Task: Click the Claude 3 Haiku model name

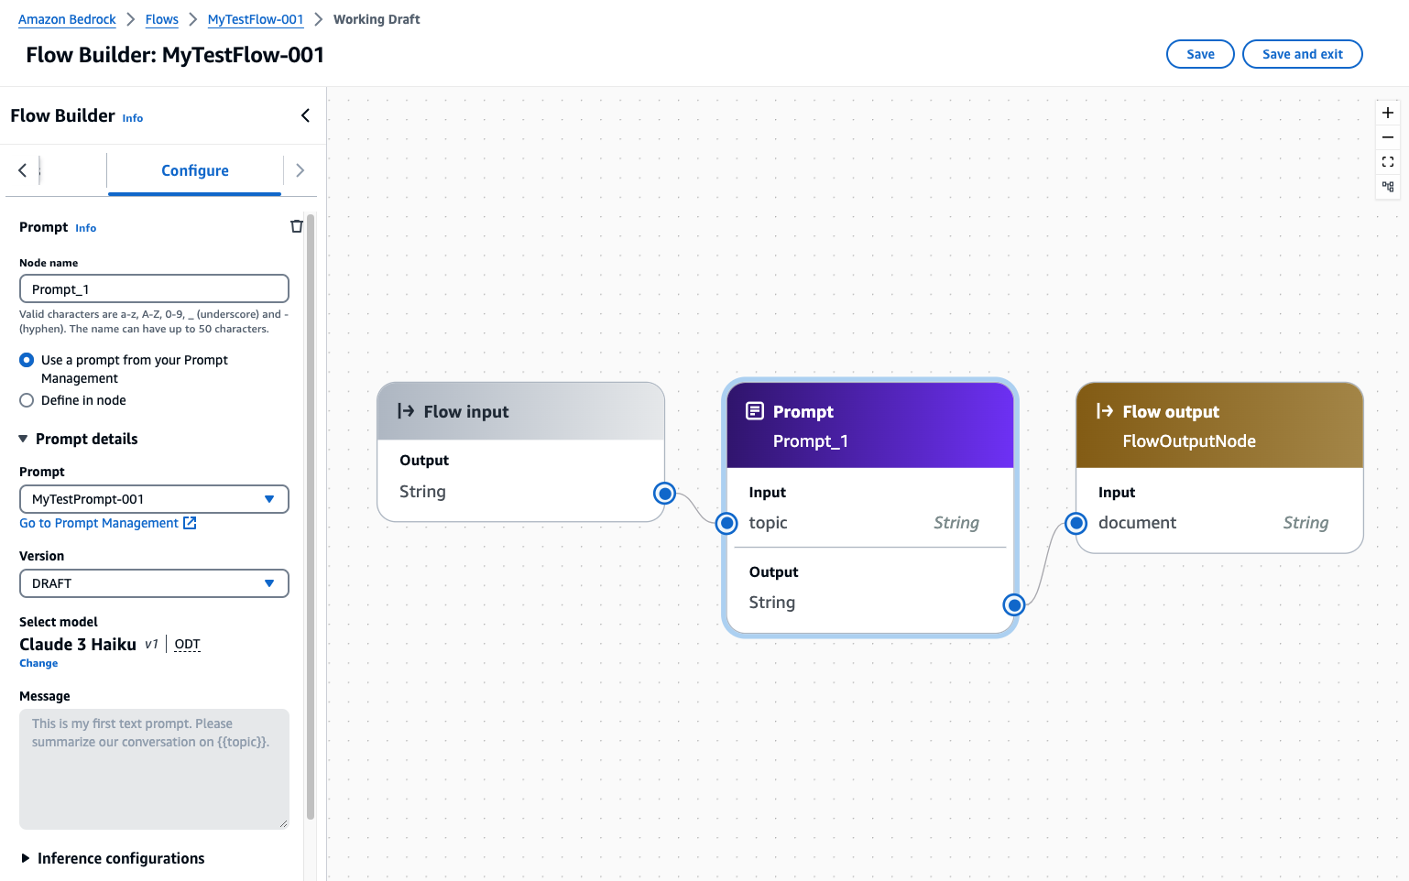Action: pos(78,645)
